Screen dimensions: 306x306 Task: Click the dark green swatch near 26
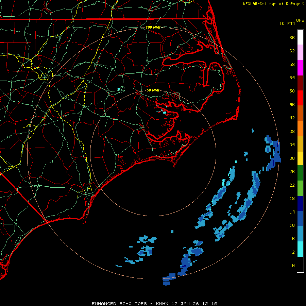click(x=300, y=173)
